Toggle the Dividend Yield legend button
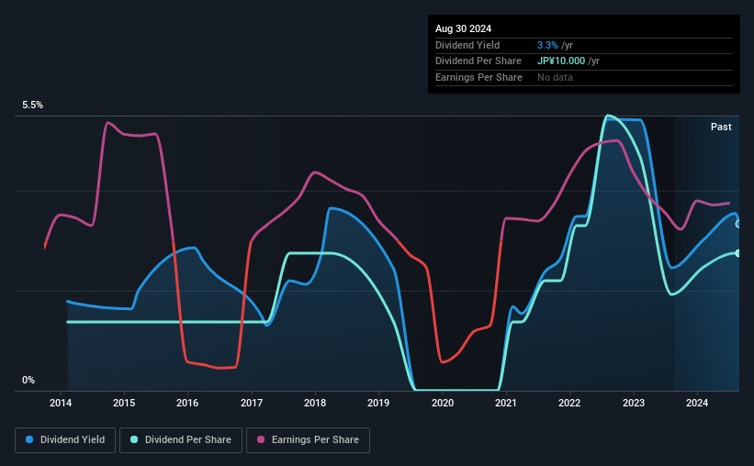The image size is (754, 466). click(65, 440)
